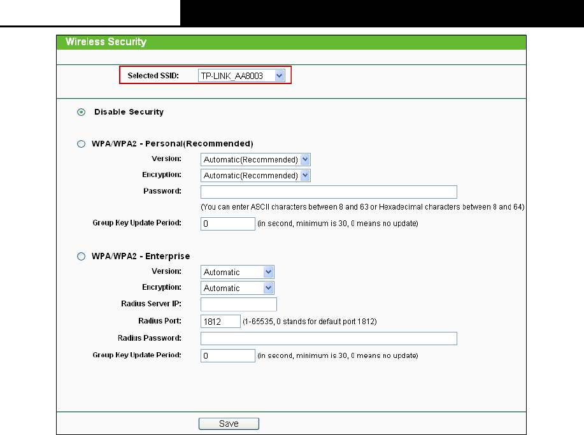Click the WPA/WPA2 - Personal(Recommended) label
This screenshot has width=584, height=435.
173,144
